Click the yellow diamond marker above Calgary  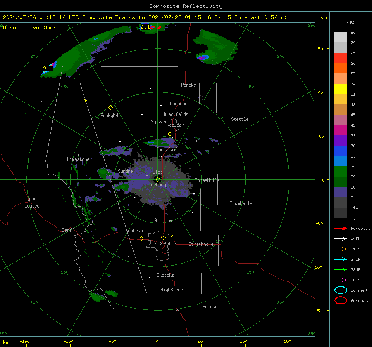[163, 238]
